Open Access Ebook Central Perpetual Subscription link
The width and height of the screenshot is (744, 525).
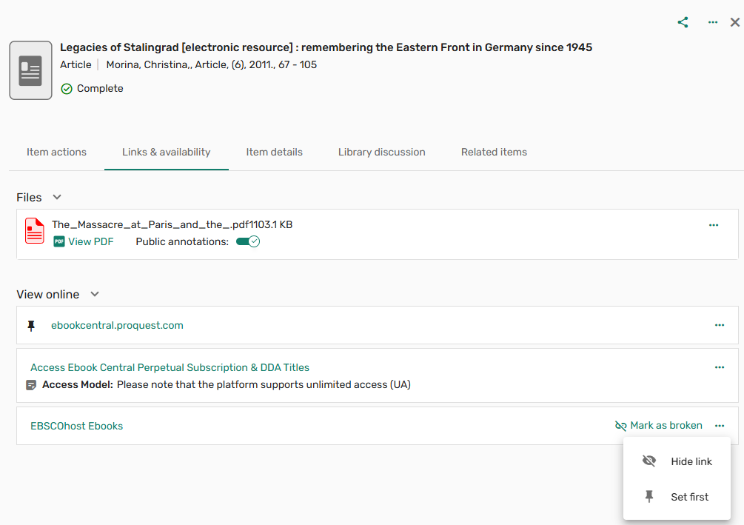[x=170, y=367]
